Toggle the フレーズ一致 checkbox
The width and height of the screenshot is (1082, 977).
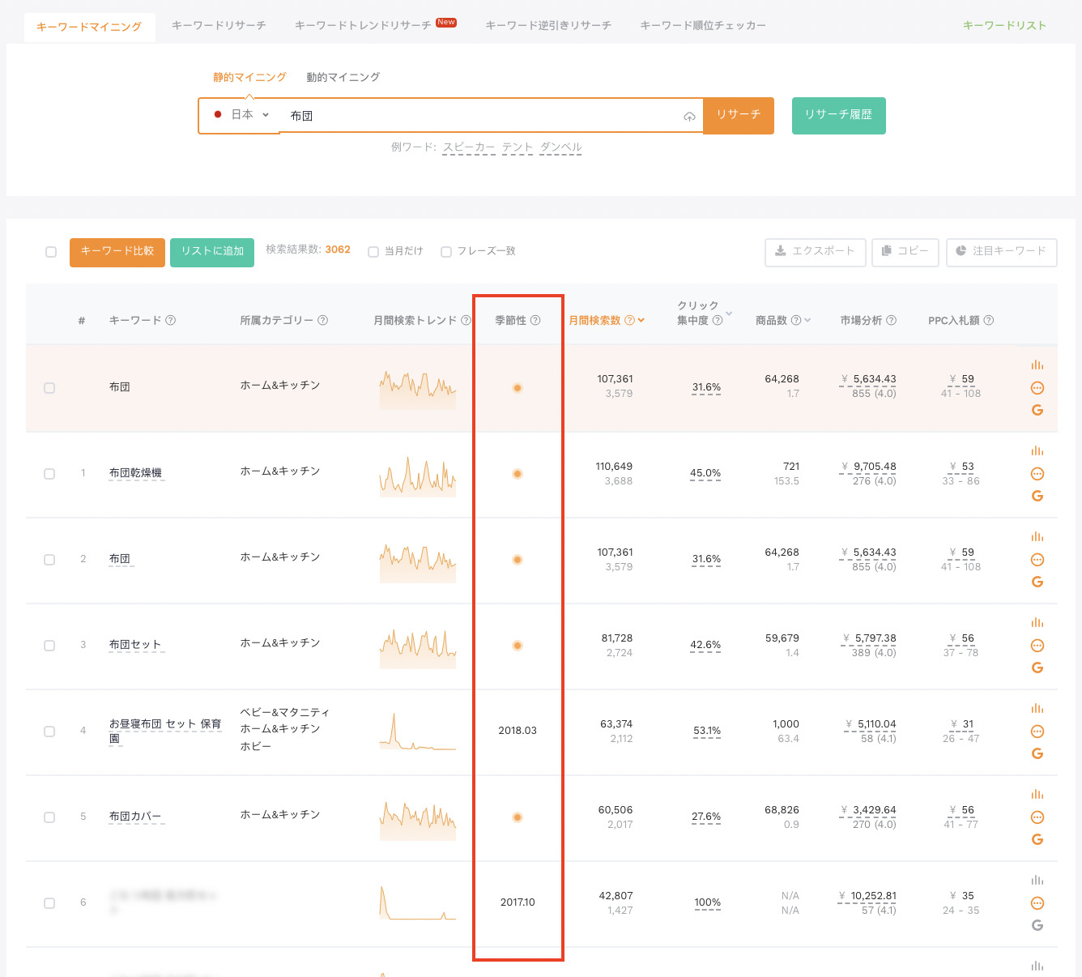(x=446, y=252)
